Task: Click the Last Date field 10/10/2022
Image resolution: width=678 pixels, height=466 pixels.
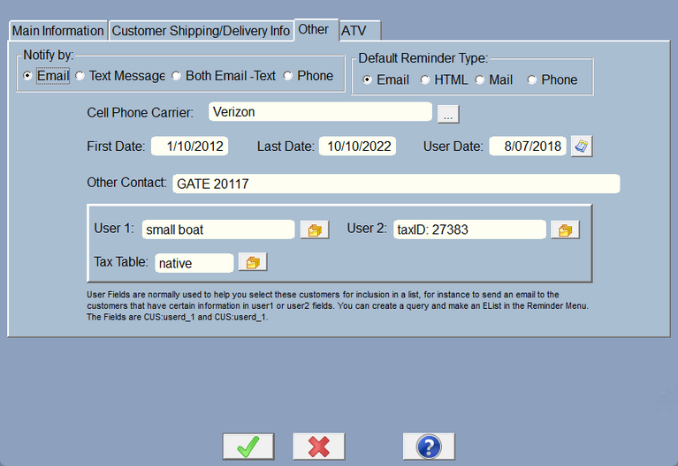Action: point(357,147)
